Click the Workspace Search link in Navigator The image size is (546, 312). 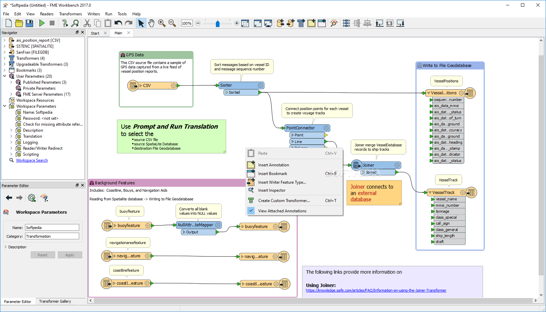coord(32,160)
